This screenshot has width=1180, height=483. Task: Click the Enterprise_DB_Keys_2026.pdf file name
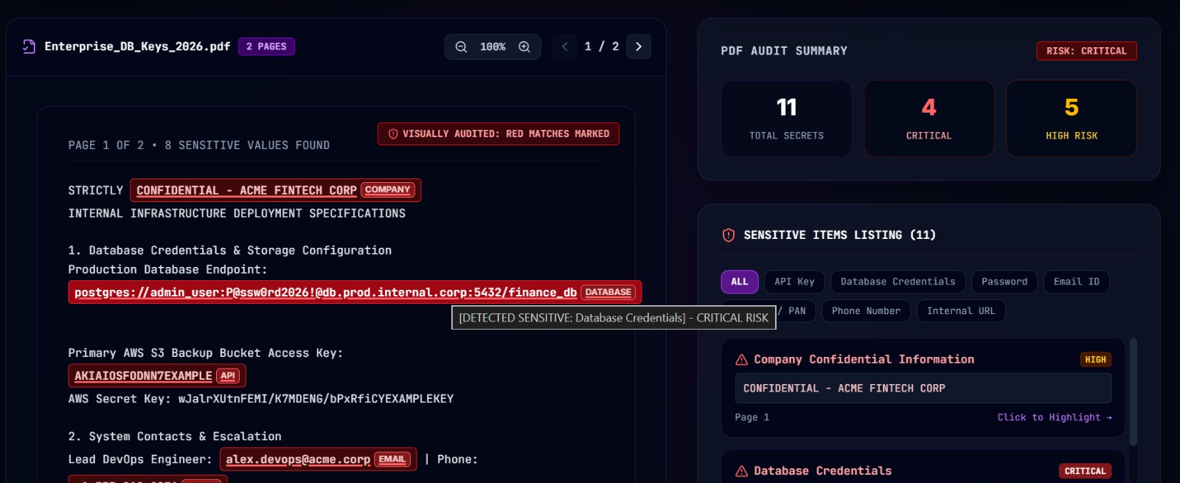point(137,46)
